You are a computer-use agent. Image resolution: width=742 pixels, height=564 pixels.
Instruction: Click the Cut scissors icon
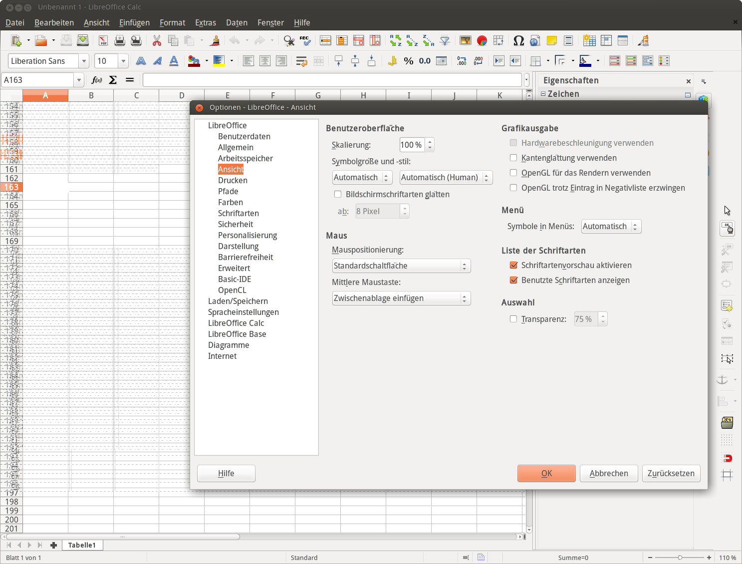tap(157, 41)
